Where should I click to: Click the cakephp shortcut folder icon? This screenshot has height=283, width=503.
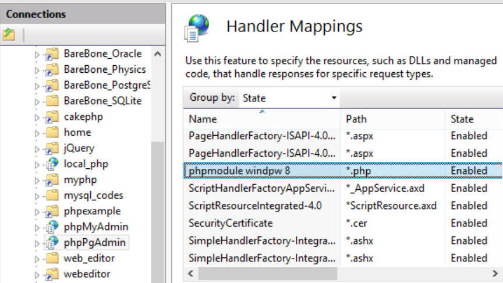point(52,116)
